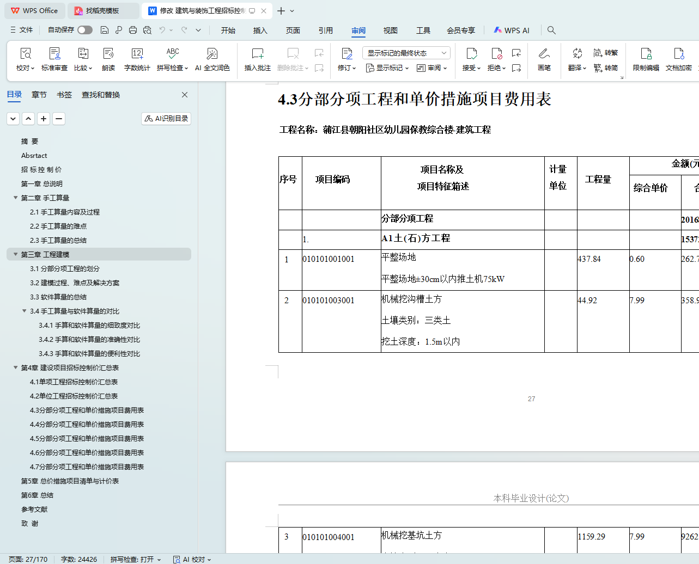Open the 朗读 read aloud tool
This screenshot has width=699, height=564.
tap(108, 54)
